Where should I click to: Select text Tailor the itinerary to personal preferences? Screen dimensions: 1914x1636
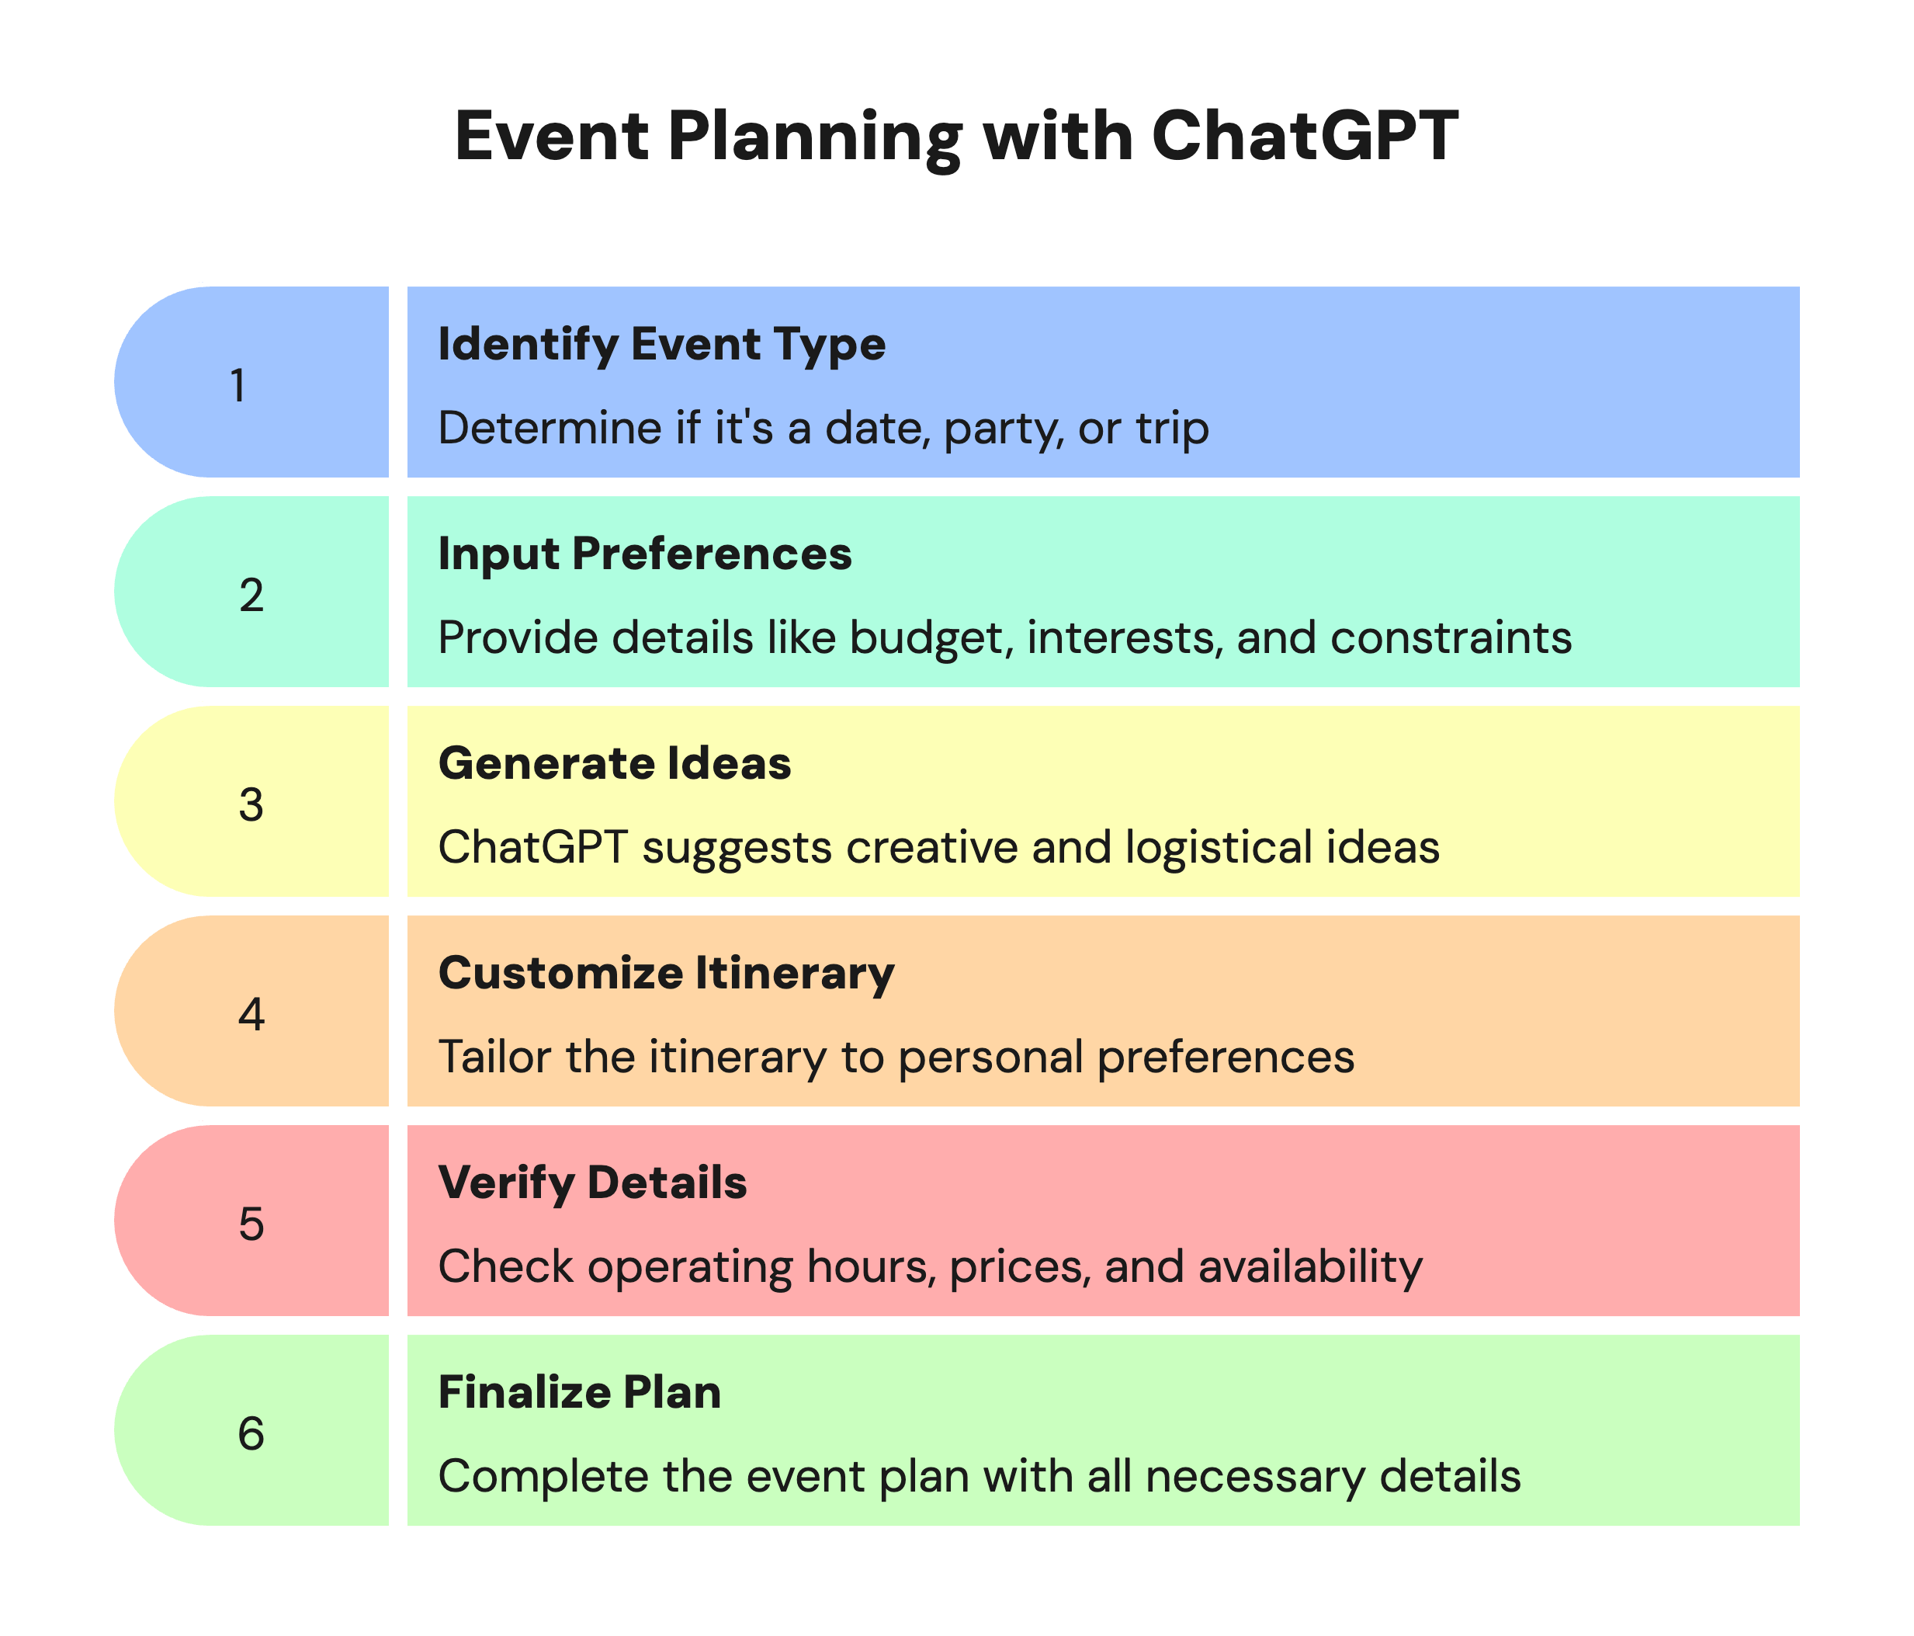(x=896, y=1058)
